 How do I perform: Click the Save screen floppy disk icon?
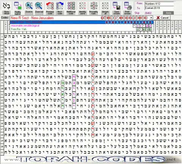pyautogui.click(x=116, y=6)
